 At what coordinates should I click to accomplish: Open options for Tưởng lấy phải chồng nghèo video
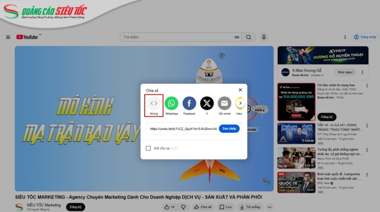click(x=367, y=150)
